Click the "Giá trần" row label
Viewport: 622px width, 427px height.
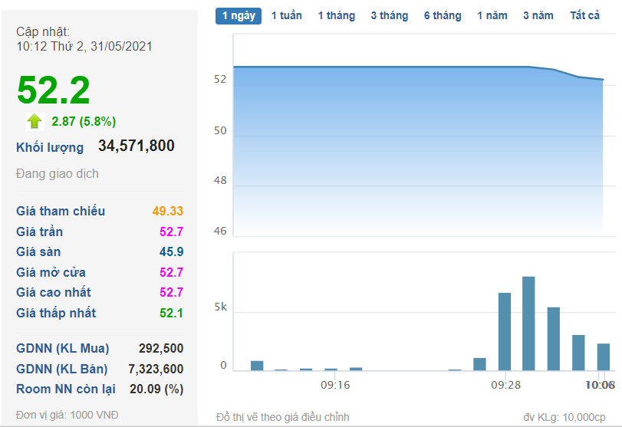tap(40, 232)
